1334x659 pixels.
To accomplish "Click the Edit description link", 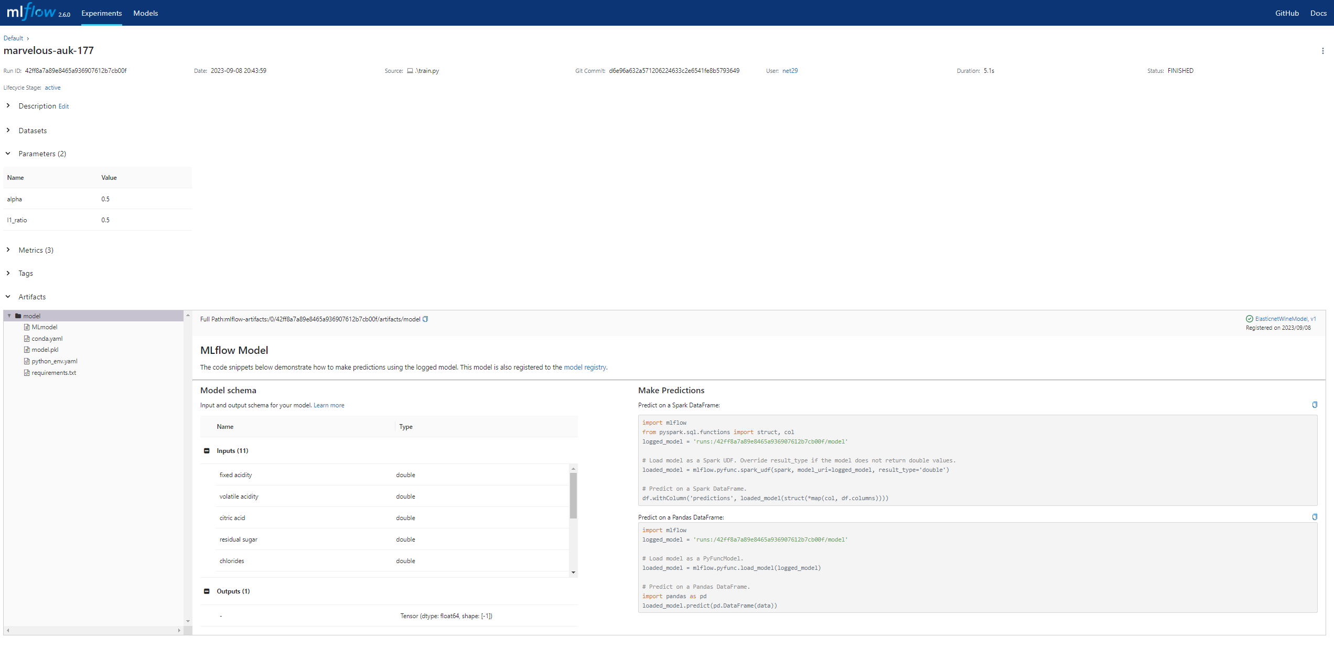I will [x=63, y=106].
